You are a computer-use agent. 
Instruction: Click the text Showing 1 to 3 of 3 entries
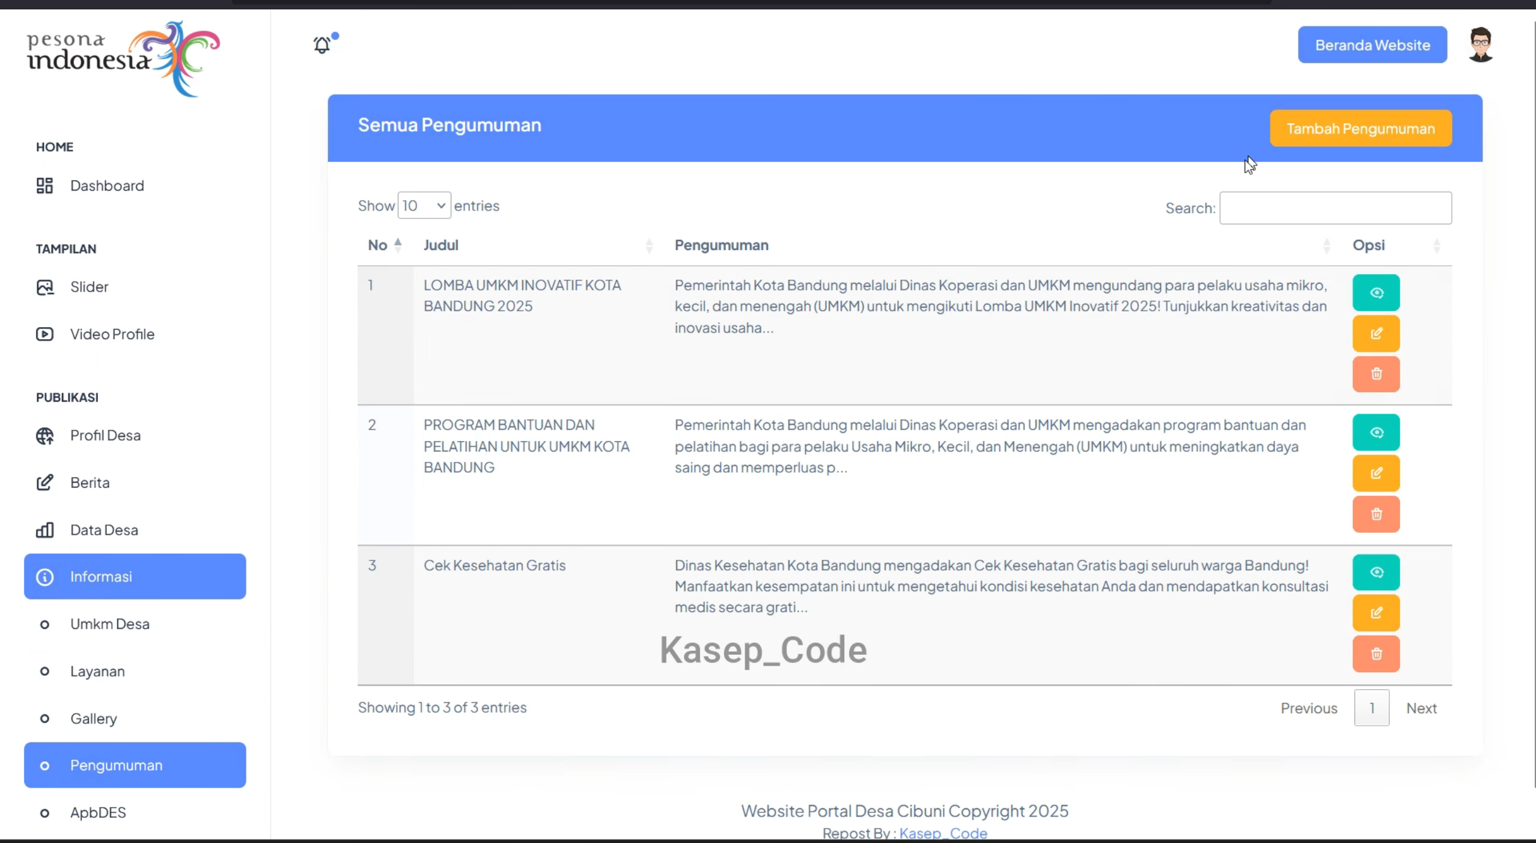pos(442,708)
